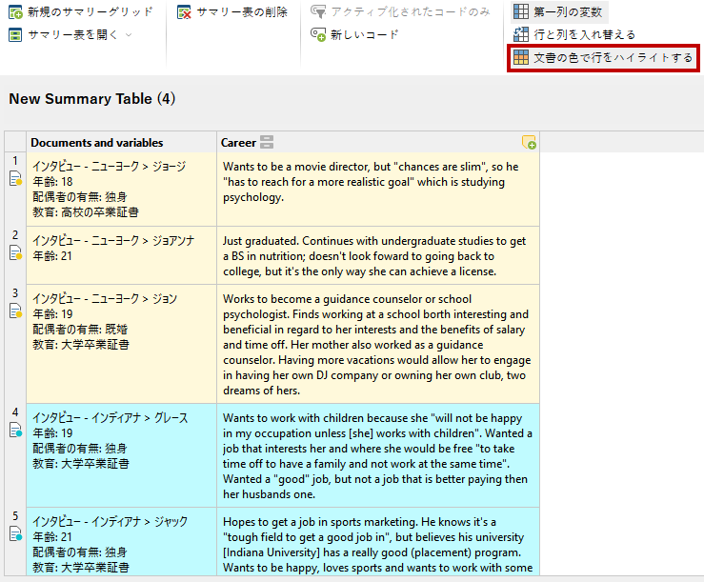The height and width of the screenshot is (582, 704).
Task: Click the activated codes only filter icon
Action: [x=318, y=12]
